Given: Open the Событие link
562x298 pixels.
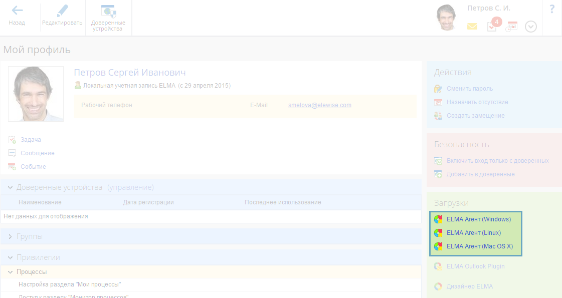Looking at the screenshot, I should click(x=33, y=167).
